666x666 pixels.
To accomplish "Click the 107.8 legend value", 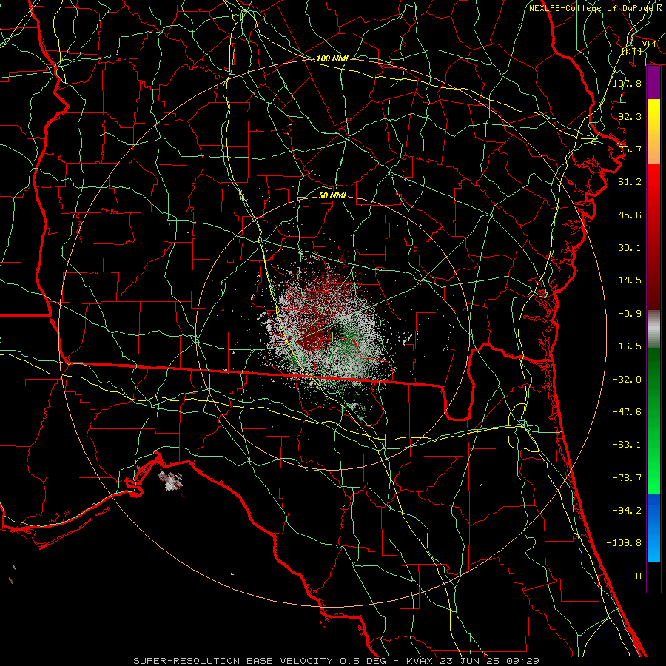I will coord(627,83).
